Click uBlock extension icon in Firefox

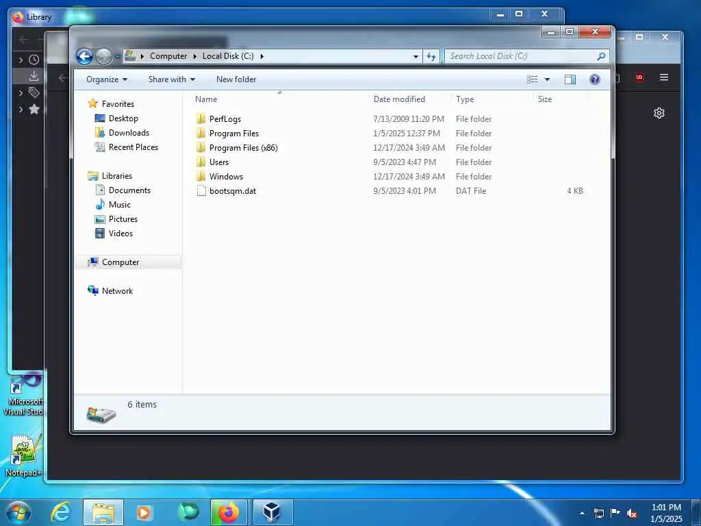pos(639,77)
